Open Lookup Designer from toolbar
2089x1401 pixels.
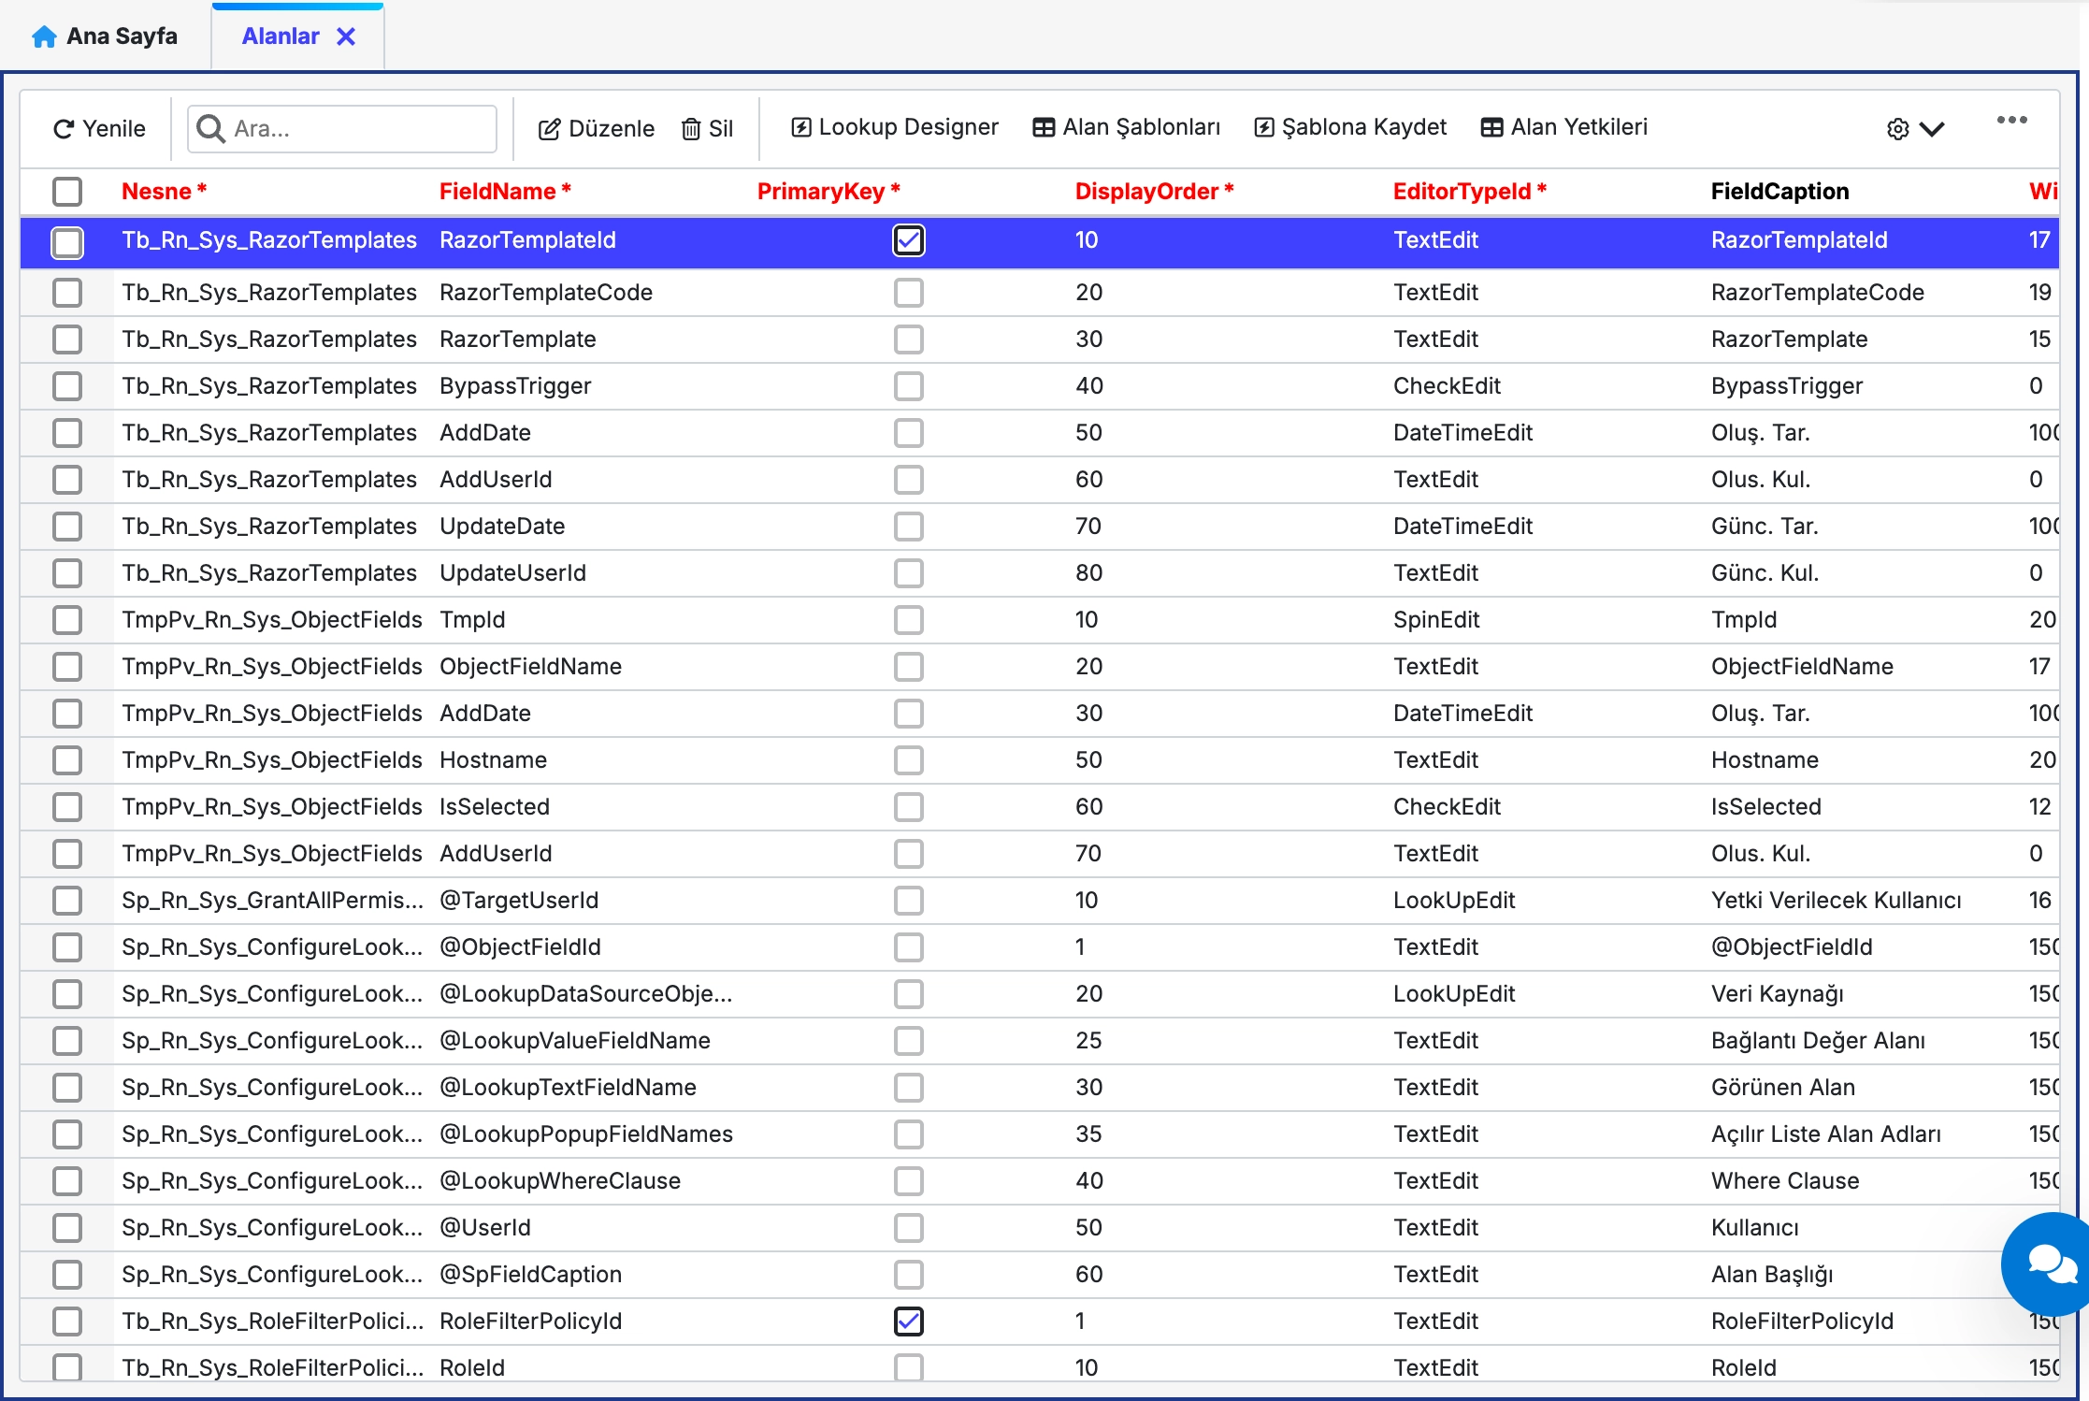[x=895, y=127]
